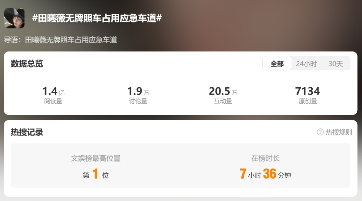Click the 在榜时长 label
This screenshot has height=201, width=362.
265,158
